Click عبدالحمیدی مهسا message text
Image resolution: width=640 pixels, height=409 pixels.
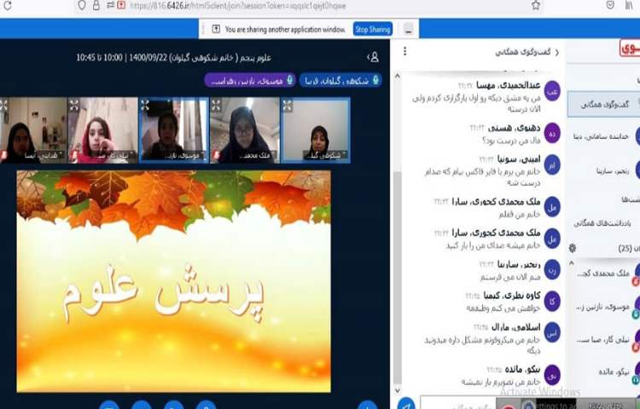[x=476, y=103]
